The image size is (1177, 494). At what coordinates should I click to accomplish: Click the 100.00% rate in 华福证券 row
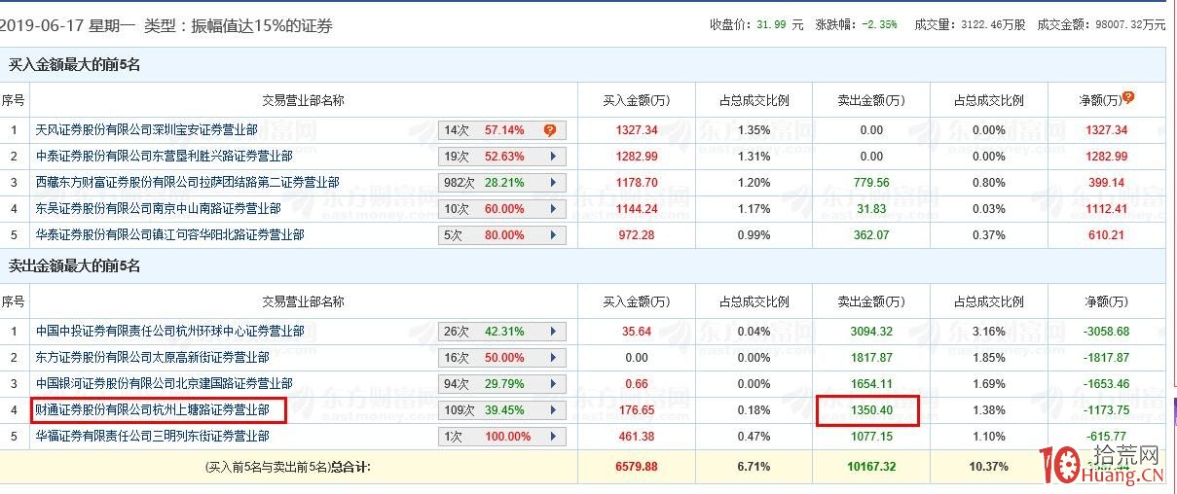(x=507, y=437)
